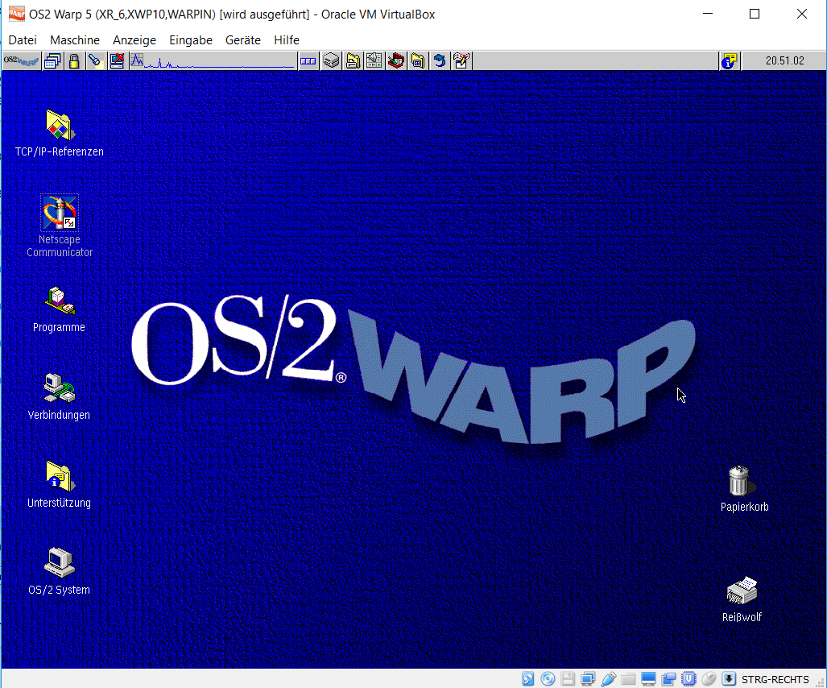
Task: Open the Anzeige menu
Action: [134, 40]
